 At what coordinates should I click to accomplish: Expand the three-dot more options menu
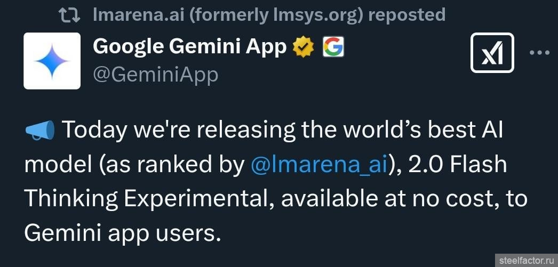(538, 53)
